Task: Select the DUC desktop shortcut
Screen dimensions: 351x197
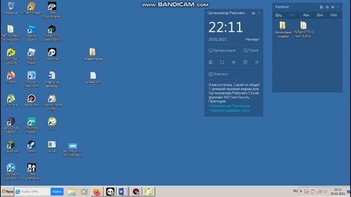Action: pyautogui.click(x=52, y=123)
